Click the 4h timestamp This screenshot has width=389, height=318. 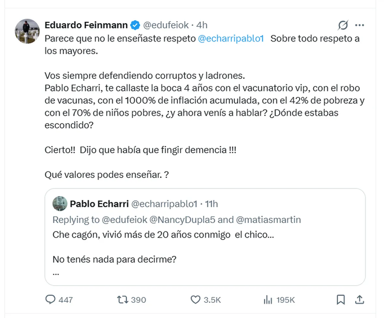[x=202, y=25]
